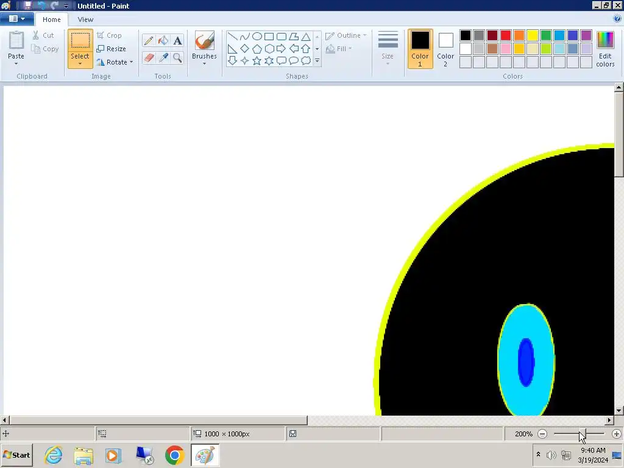
Task: Switch to the View tab
Action: click(x=85, y=19)
